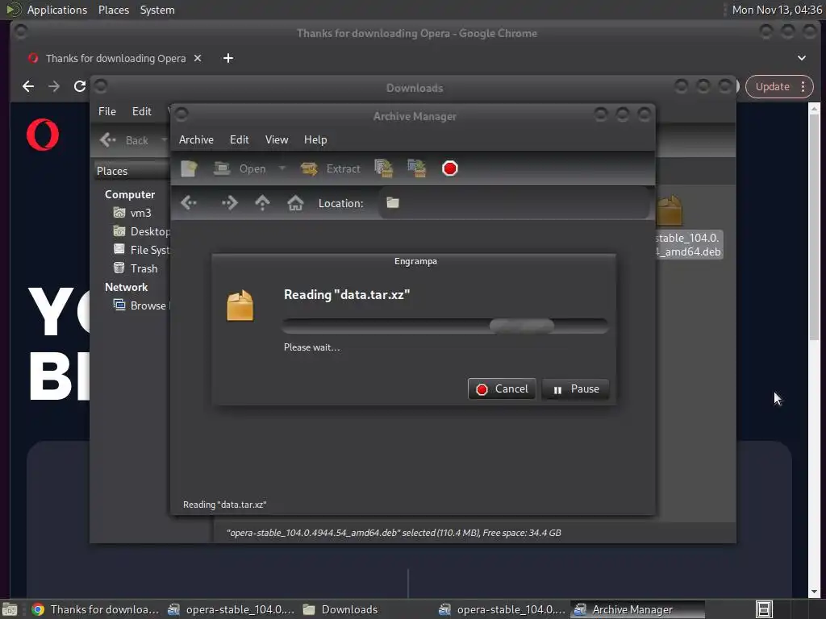Select vm3 home folder in sidebar
826x619 pixels.
tap(133, 213)
